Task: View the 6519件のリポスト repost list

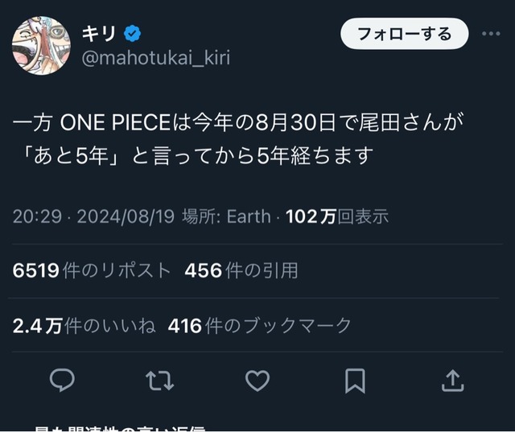Action: (92, 271)
